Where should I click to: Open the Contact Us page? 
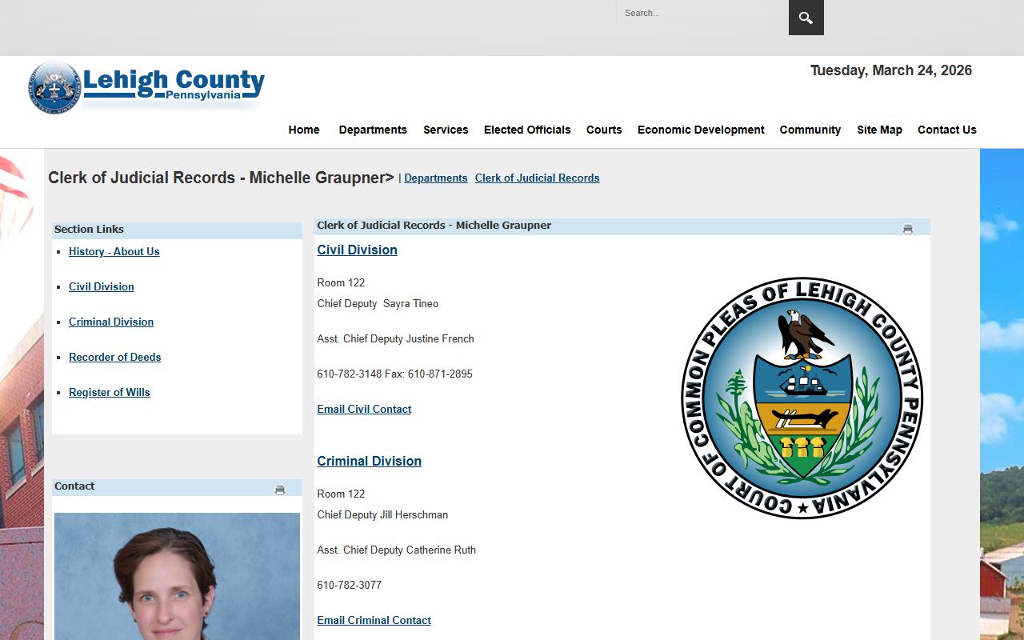click(947, 130)
